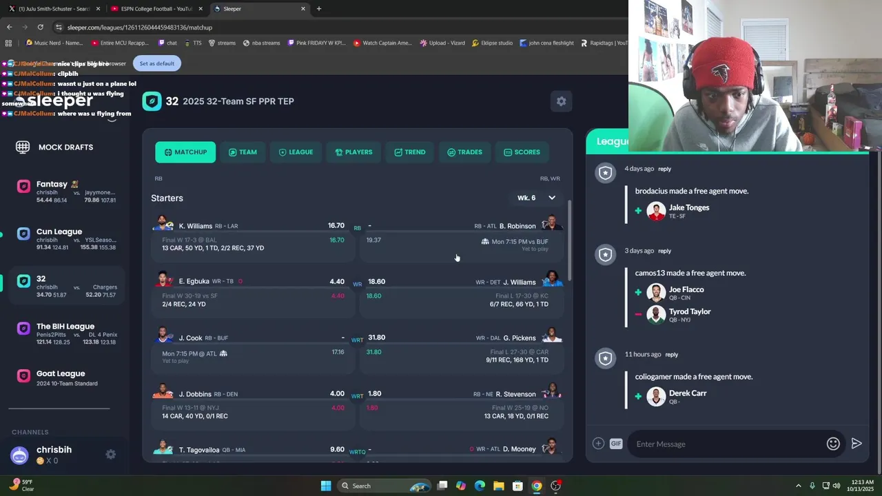Click Set as default button
Image resolution: width=882 pixels, height=496 pixels.
click(x=157, y=63)
